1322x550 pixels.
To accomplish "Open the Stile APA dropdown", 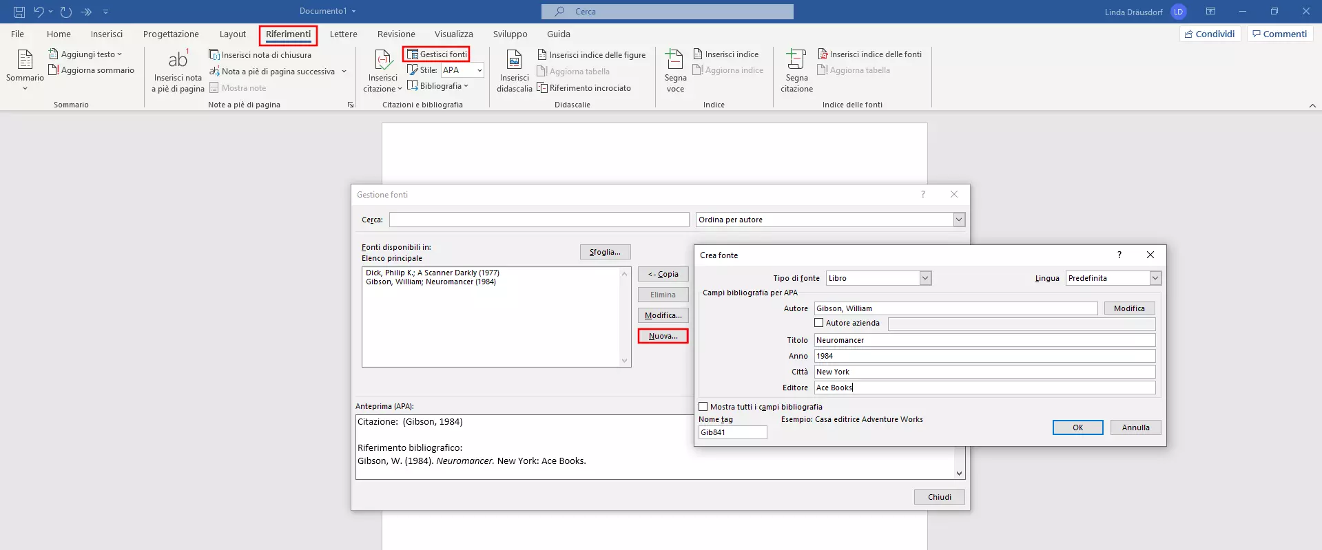I will pos(479,70).
